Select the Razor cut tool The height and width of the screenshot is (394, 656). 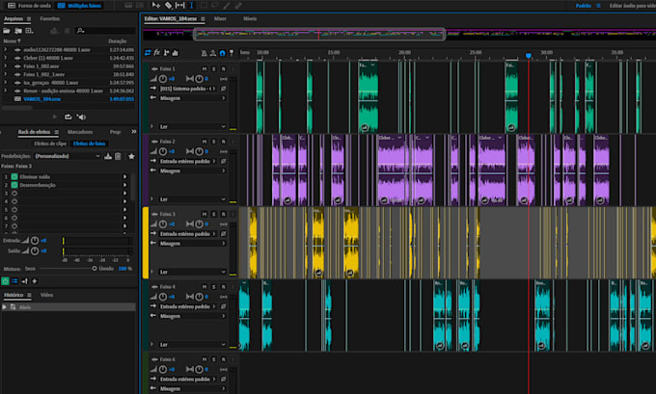click(x=168, y=6)
